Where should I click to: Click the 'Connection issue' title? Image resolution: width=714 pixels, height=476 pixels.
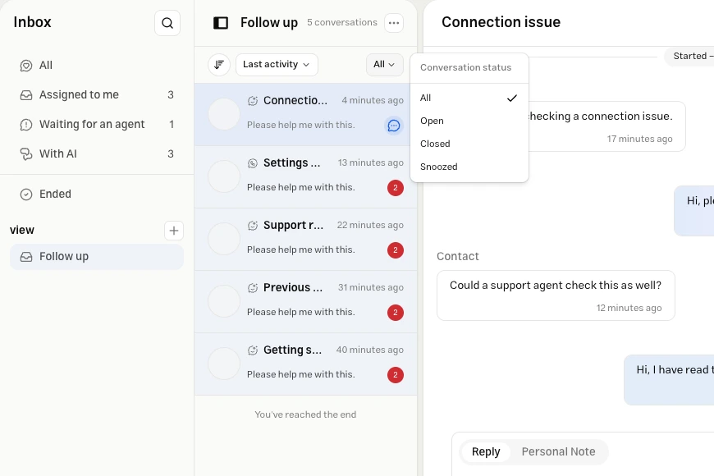pos(501,22)
